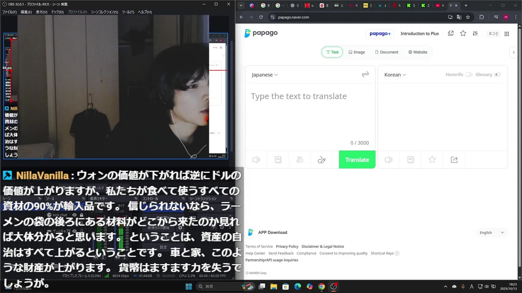Open the Korean target language dropdown
522x293 pixels.
tap(395, 74)
